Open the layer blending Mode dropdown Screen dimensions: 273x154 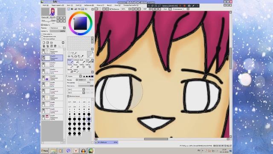[58, 28]
